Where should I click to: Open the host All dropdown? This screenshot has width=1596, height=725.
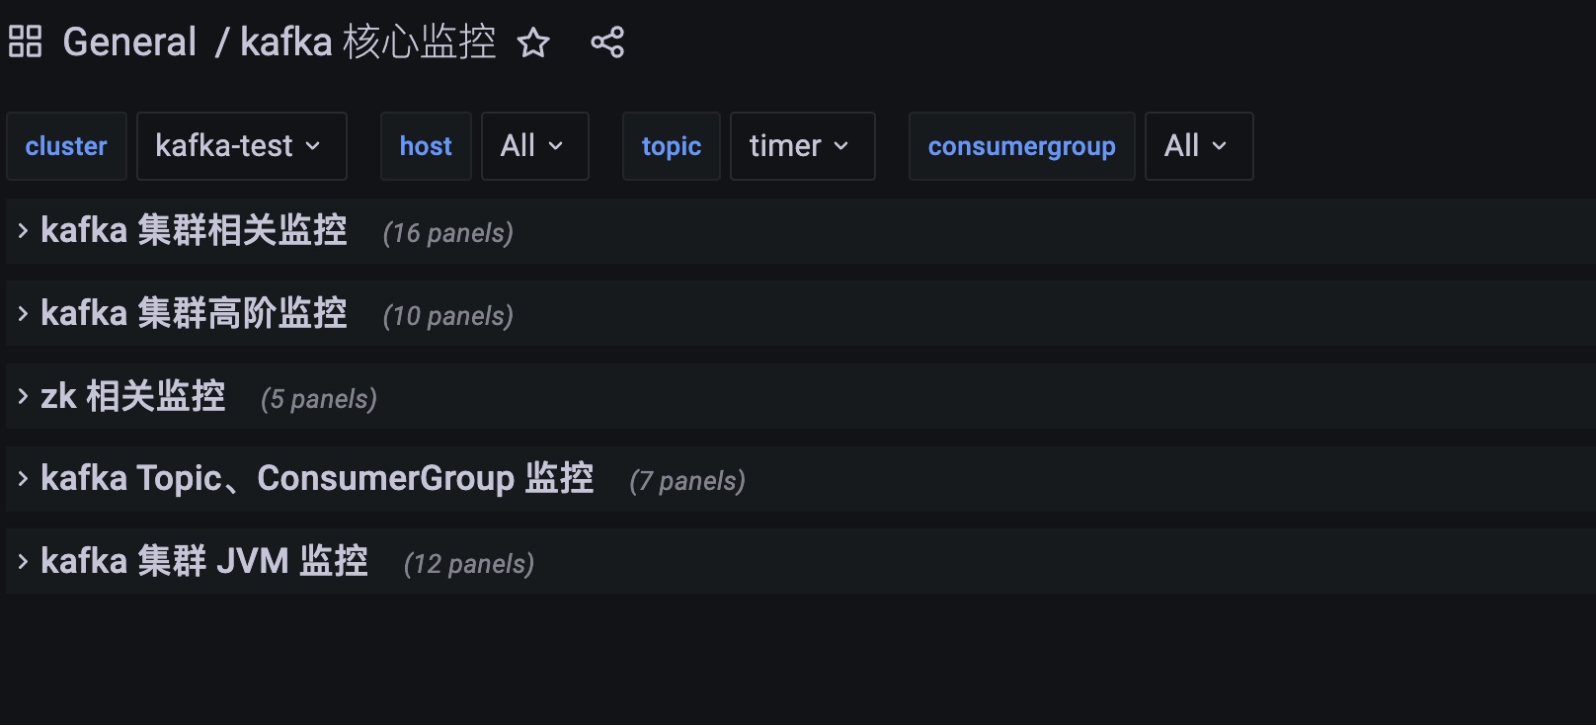tap(534, 146)
